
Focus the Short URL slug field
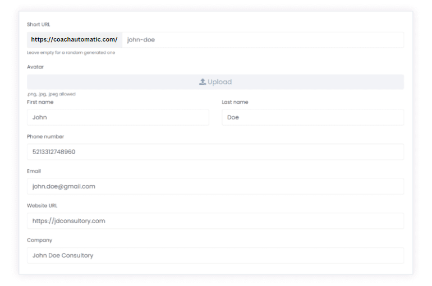click(x=262, y=40)
